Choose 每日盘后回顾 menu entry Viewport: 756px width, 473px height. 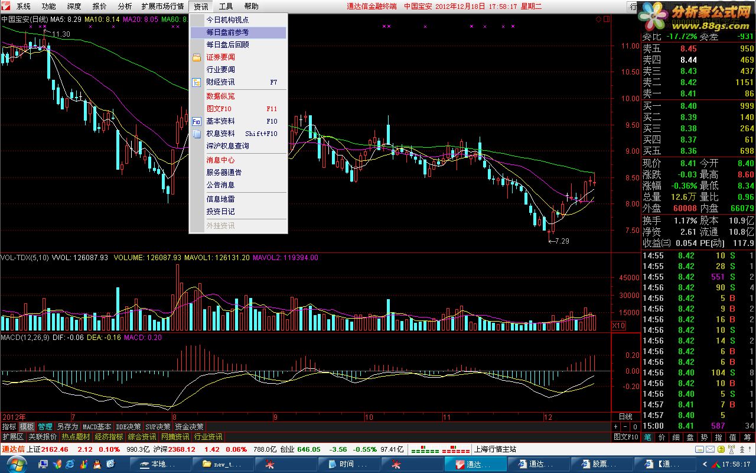coord(238,45)
